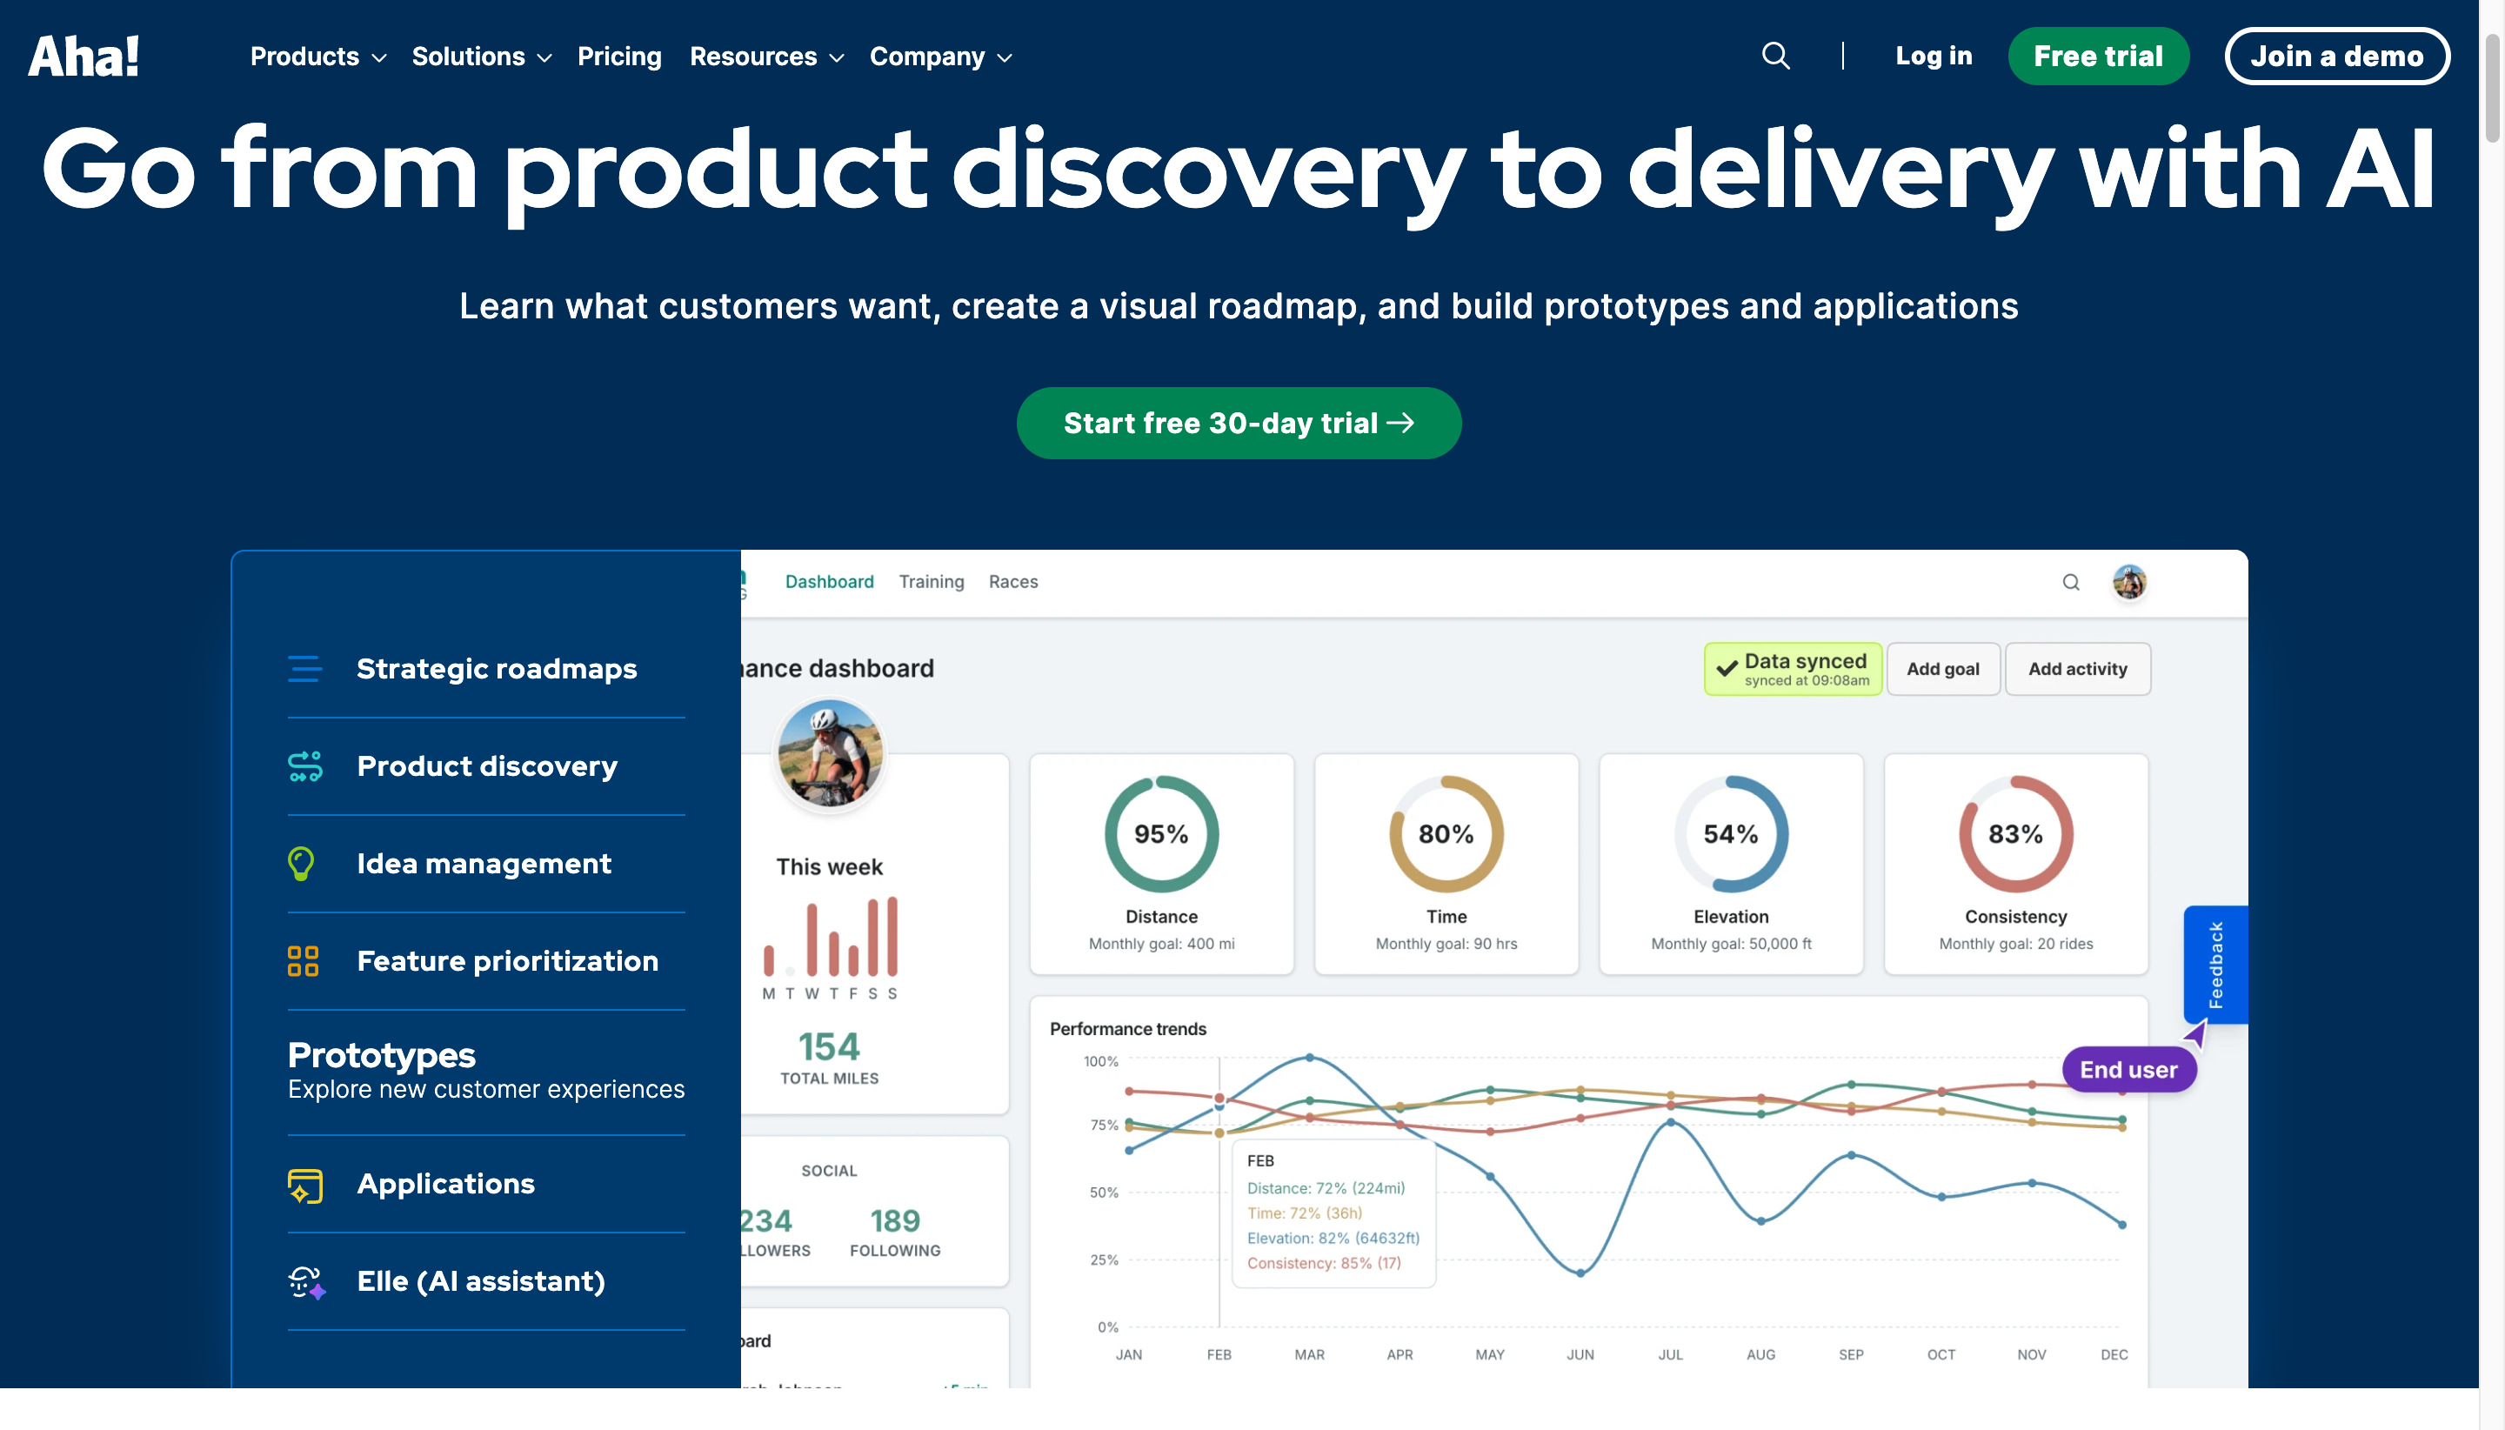Select Product discovery in the sidebar
The image size is (2505, 1430).
pos(486,766)
